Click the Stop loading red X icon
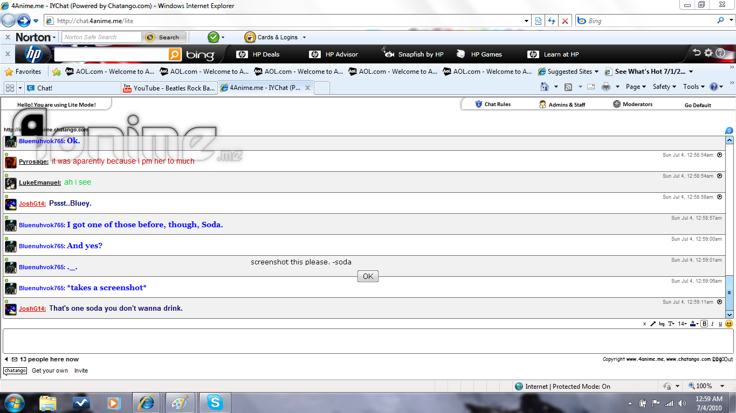Image resolution: width=736 pixels, height=413 pixels. click(x=565, y=21)
